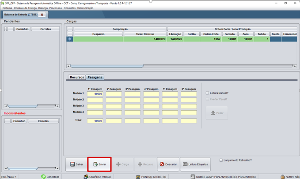Click the computer icon beside NOMES COMP
This screenshot has width=300, height=179.
(x=193, y=177)
